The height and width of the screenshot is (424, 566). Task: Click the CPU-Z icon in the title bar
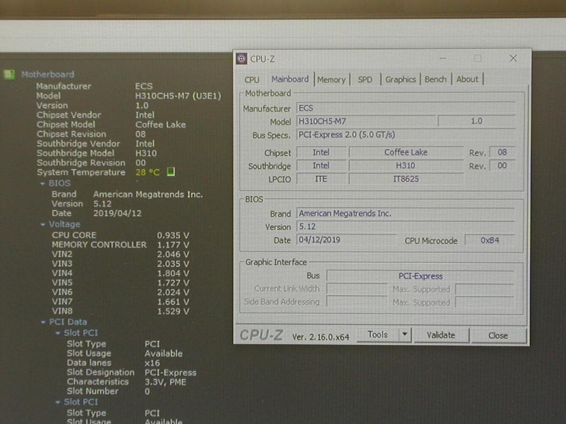241,59
